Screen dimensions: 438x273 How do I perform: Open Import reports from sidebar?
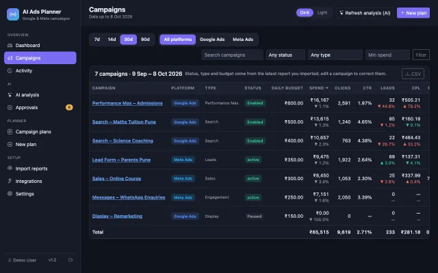click(x=40, y=169)
